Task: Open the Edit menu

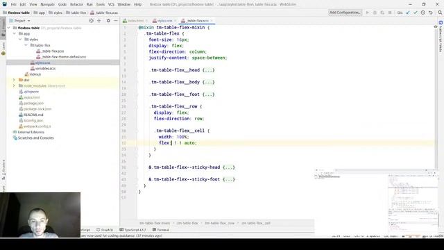Action: [23, 5]
